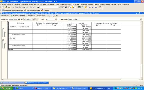Collapse the Хот-дог group
Screen dimensions: 144x90
pyautogui.click(x=3, y=40)
